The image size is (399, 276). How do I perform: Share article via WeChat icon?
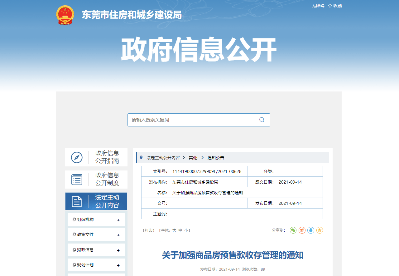coord(293,230)
